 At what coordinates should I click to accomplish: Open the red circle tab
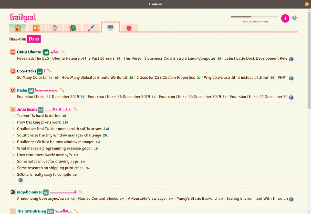129,28
